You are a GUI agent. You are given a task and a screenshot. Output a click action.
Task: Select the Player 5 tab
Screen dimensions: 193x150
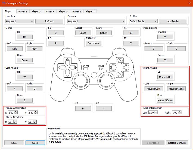click(x=63, y=11)
